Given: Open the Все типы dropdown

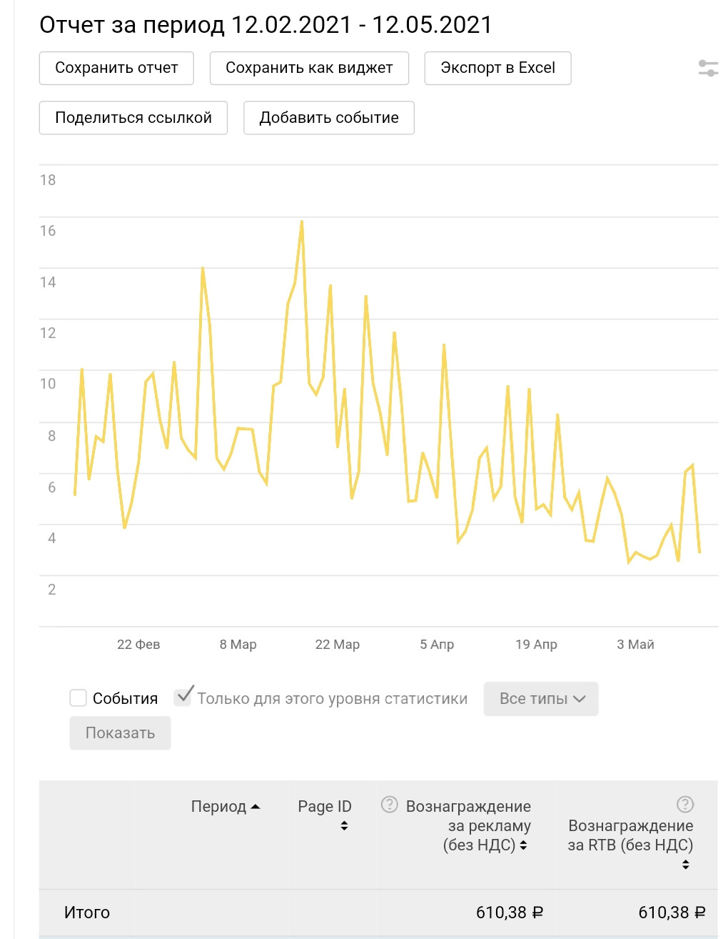Looking at the screenshot, I should coord(541,699).
